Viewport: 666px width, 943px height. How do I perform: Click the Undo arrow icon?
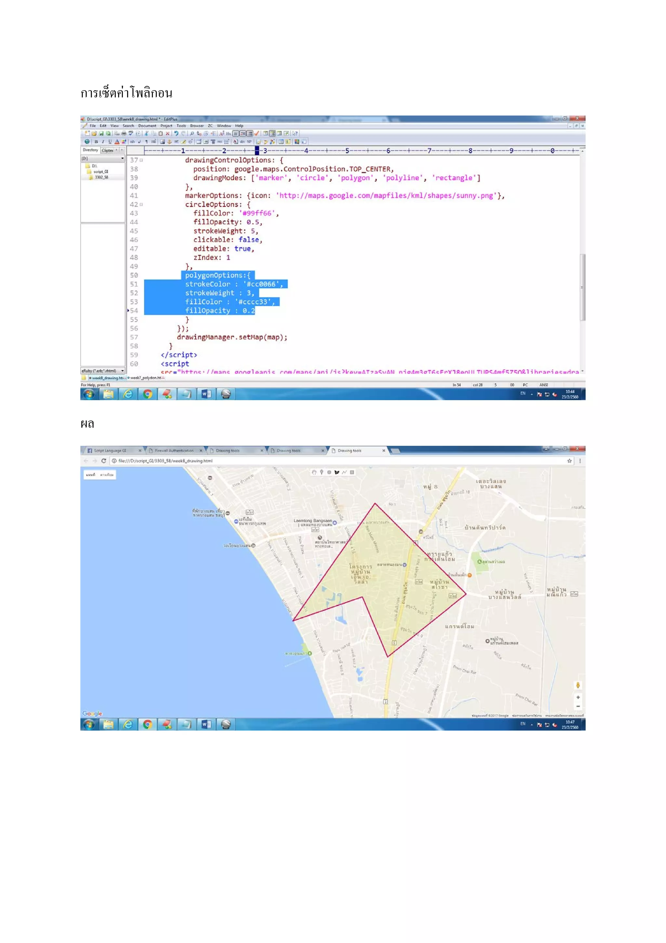(x=176, y=134)
